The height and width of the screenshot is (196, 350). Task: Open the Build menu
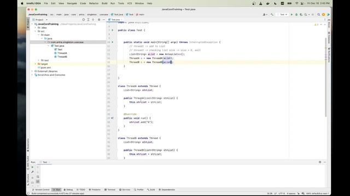tap(104, 3)
